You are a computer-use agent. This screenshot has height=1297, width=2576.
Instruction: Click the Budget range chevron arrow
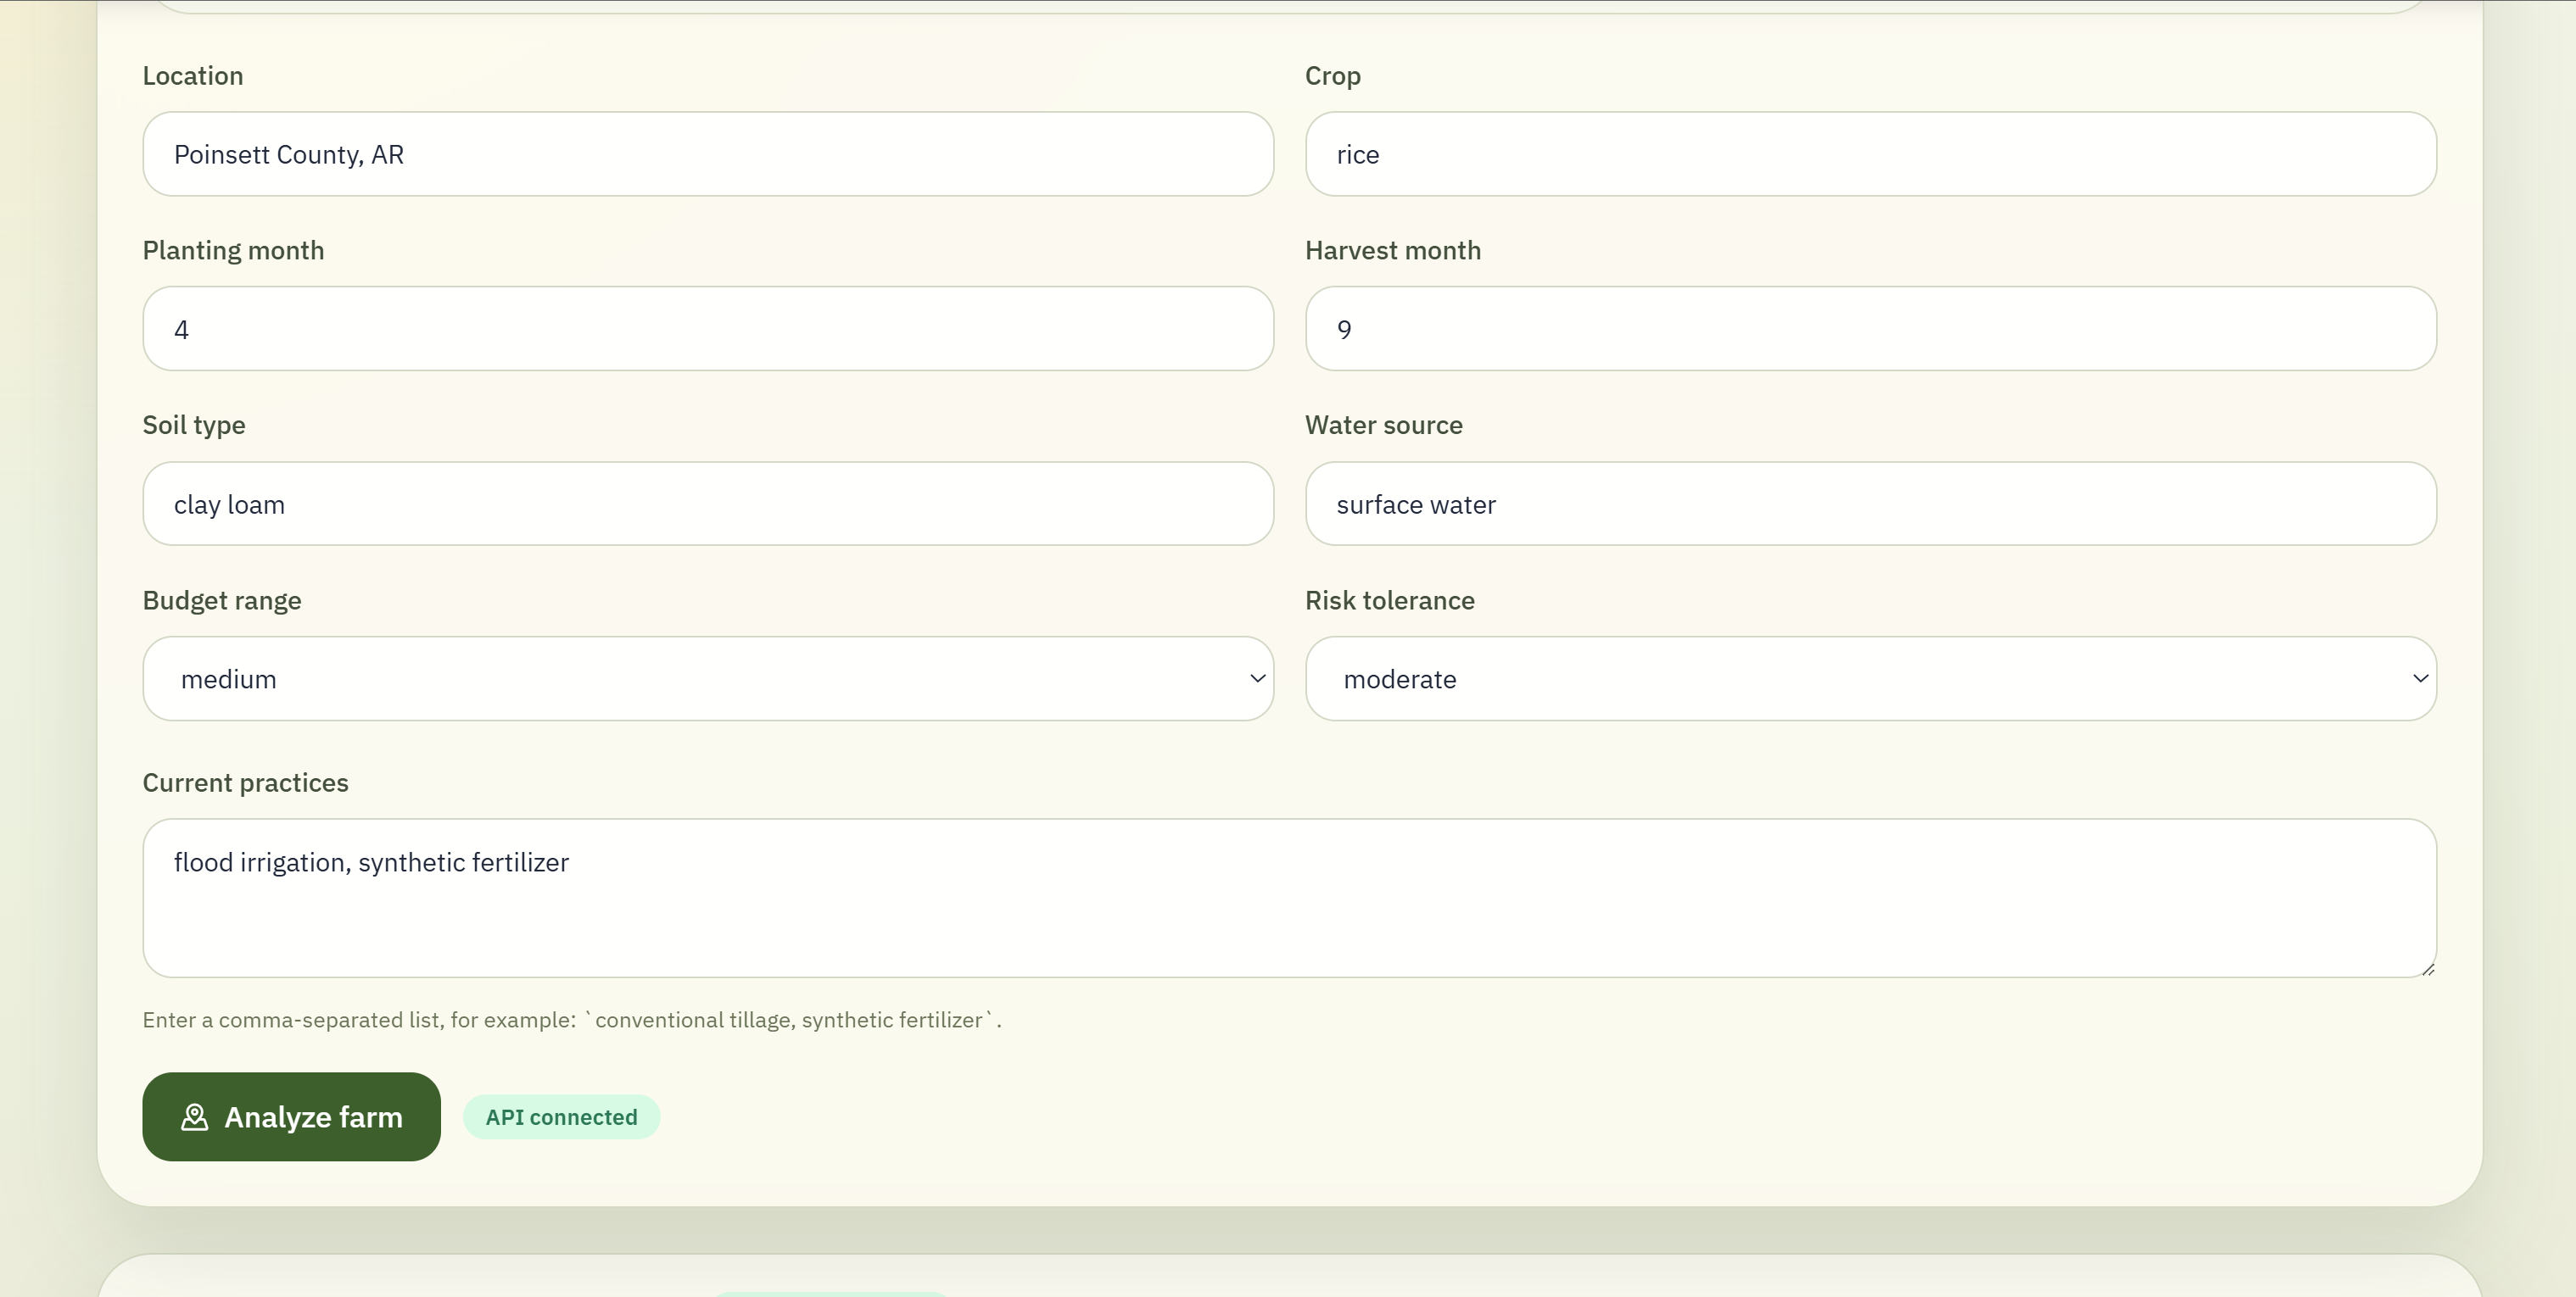pos(1257,678)
